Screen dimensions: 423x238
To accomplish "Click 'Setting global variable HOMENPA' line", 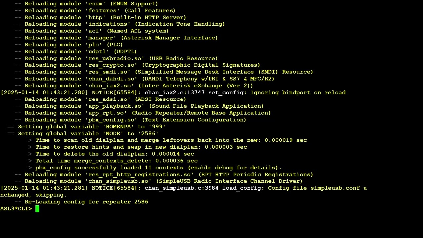I will [x=86, y=127].
